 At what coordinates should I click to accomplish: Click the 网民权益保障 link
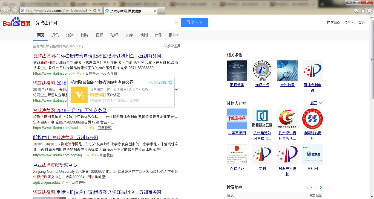coord(157,83)
